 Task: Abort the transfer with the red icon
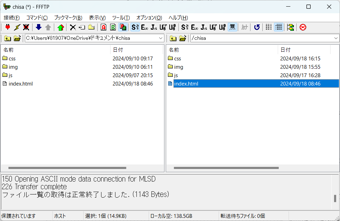(x=303, y=27)
